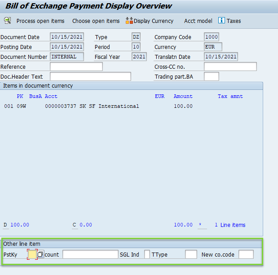Click the Translatn Date field
Image resolution: width=278 pixels, height=275 pixels.
pyautogui.click(x=221, y=57)
